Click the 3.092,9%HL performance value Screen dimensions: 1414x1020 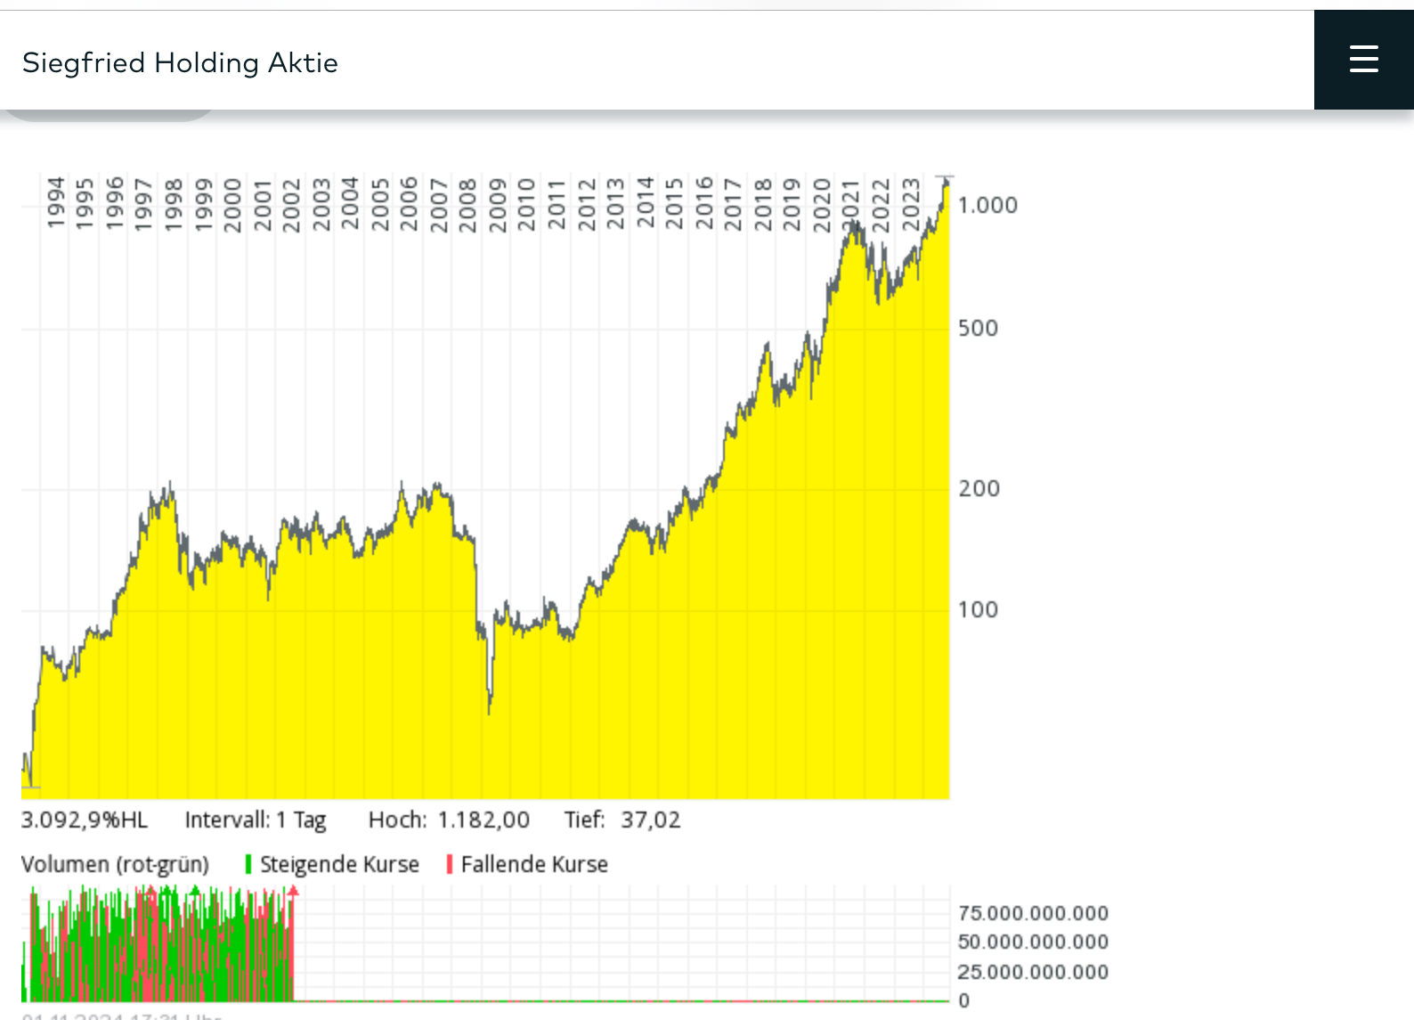[x=85, y=820]
